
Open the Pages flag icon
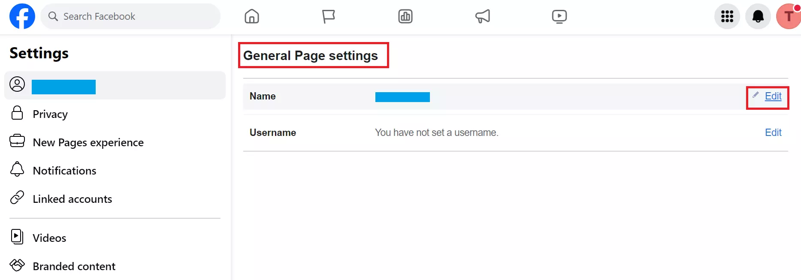(x=328, y=16)
